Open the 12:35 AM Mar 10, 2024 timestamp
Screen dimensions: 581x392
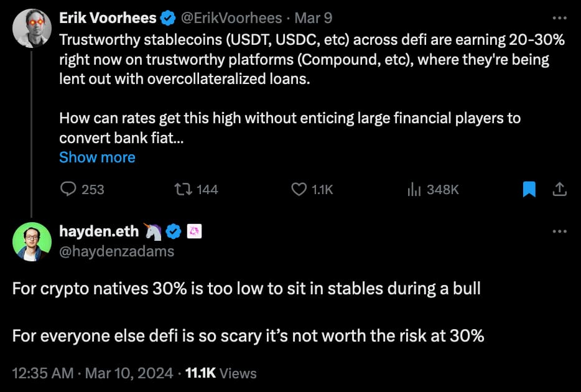(93, 373)
